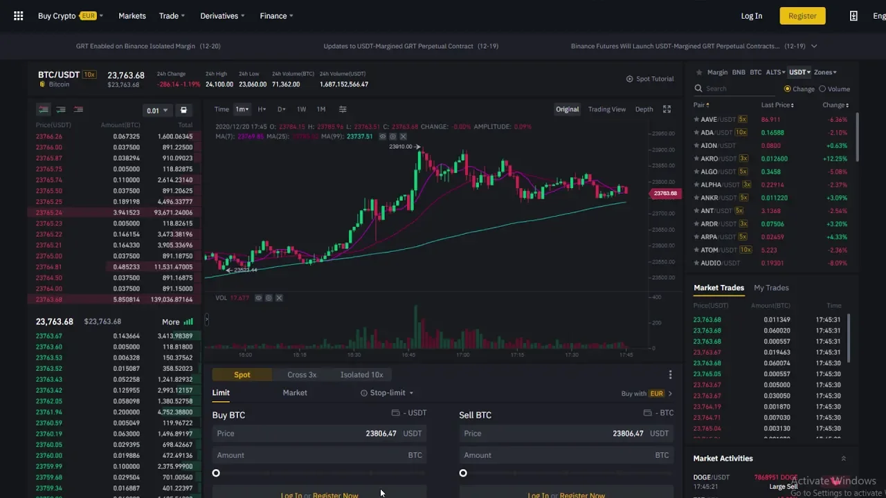886x498 pixels.
Task: Switch to My Trades tab
Action: (x=770, y=288)
